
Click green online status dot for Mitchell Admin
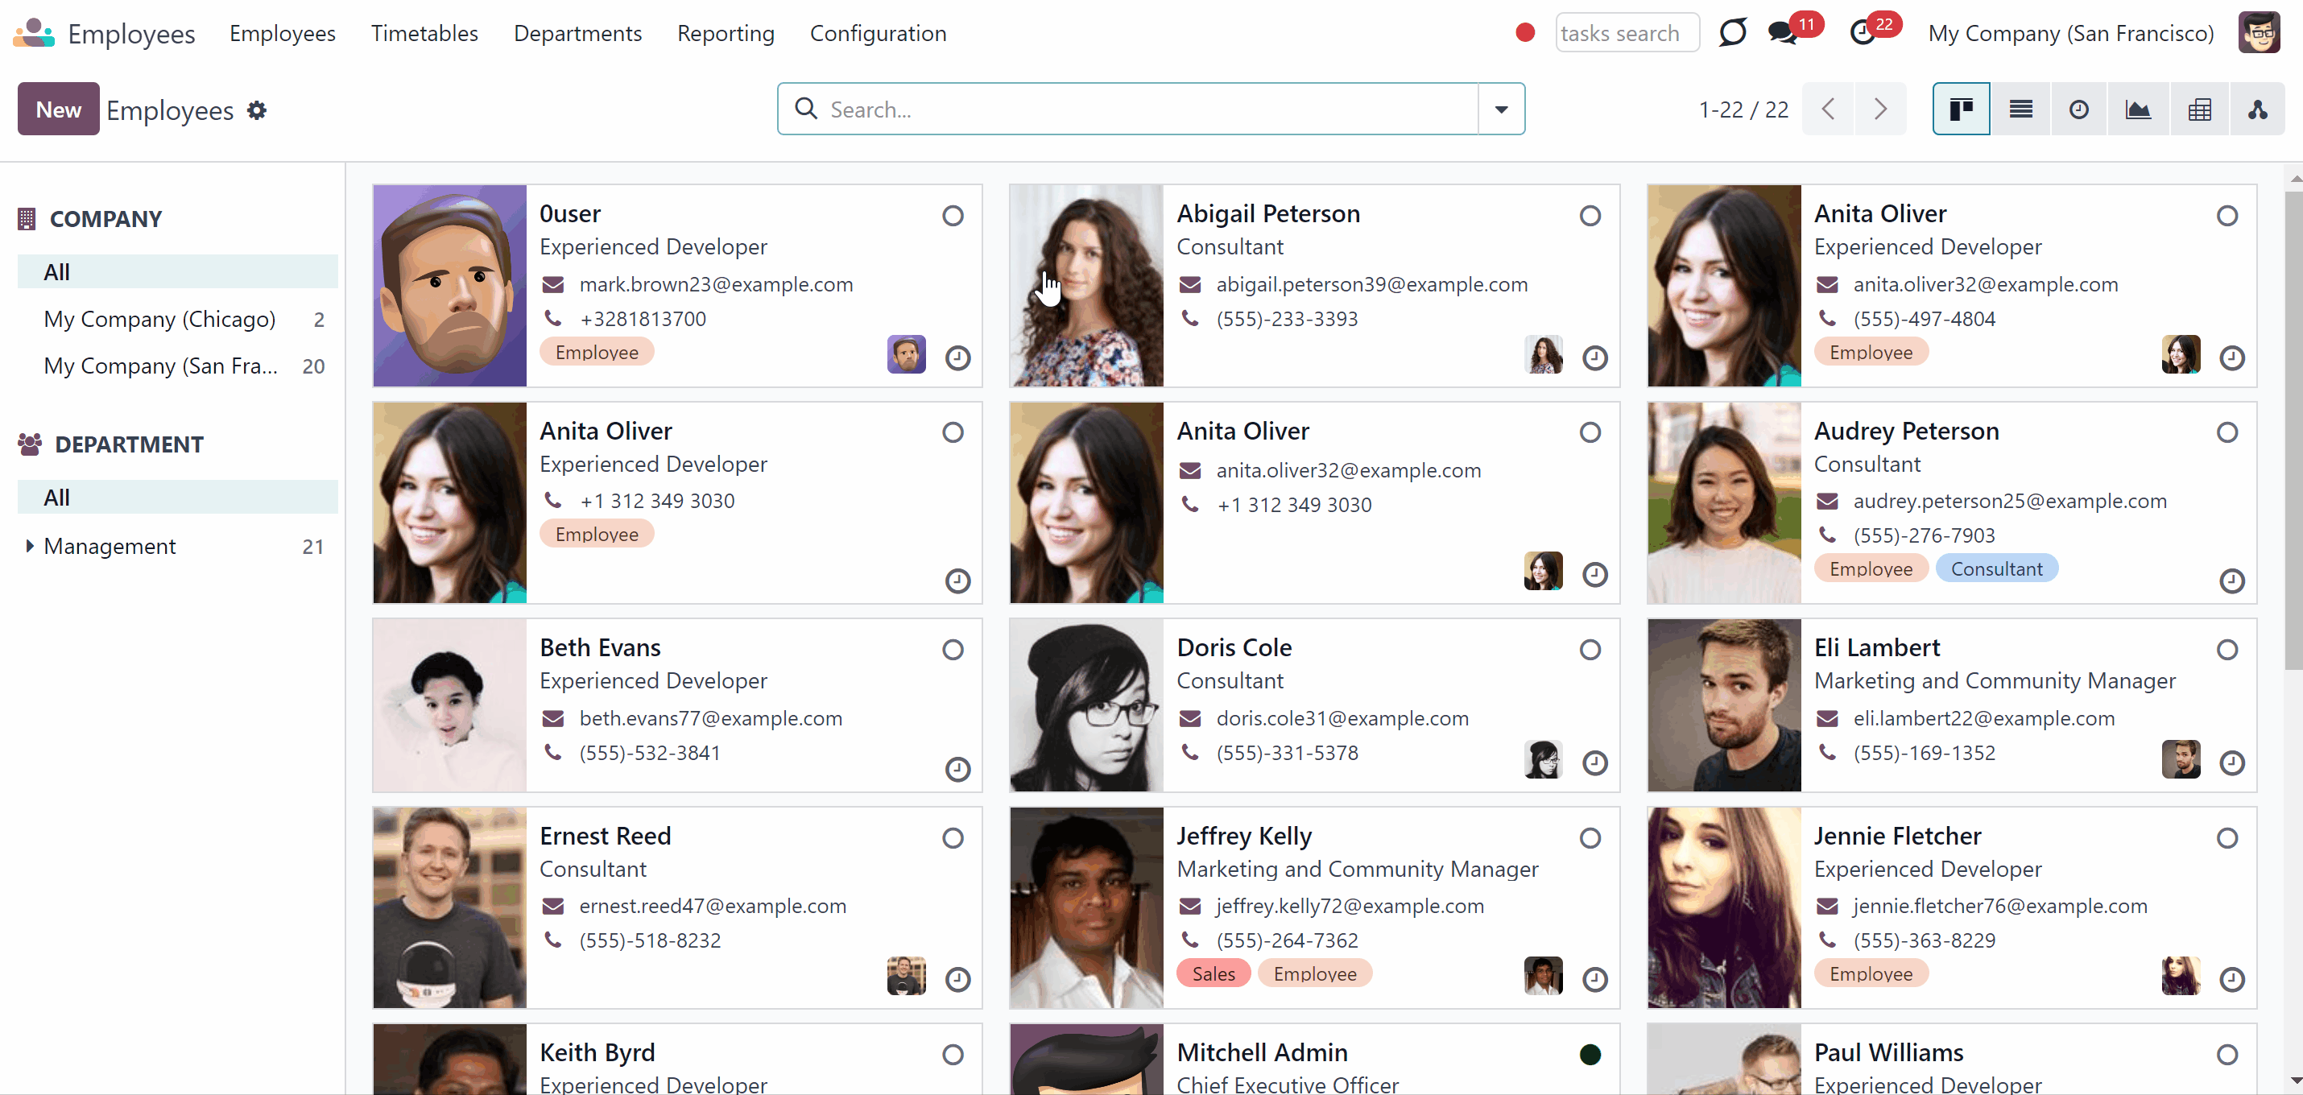click(1590, 1055)
